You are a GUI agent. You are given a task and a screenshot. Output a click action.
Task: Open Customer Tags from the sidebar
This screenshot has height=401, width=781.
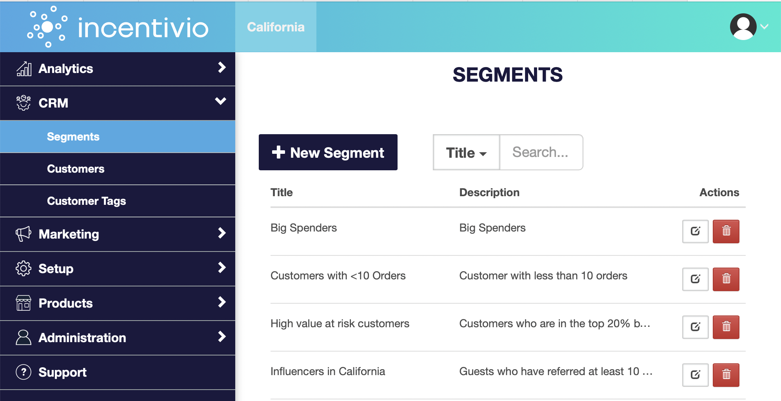[x=86, y=201]
